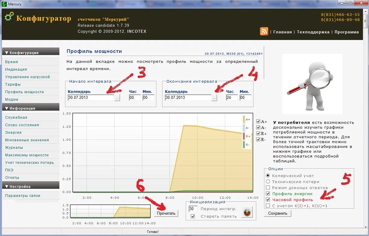The height and width of the screenshot is (236, 369).
Task: Open Учет технических потерь in sidebar
Action: click(x=30, y=162)
